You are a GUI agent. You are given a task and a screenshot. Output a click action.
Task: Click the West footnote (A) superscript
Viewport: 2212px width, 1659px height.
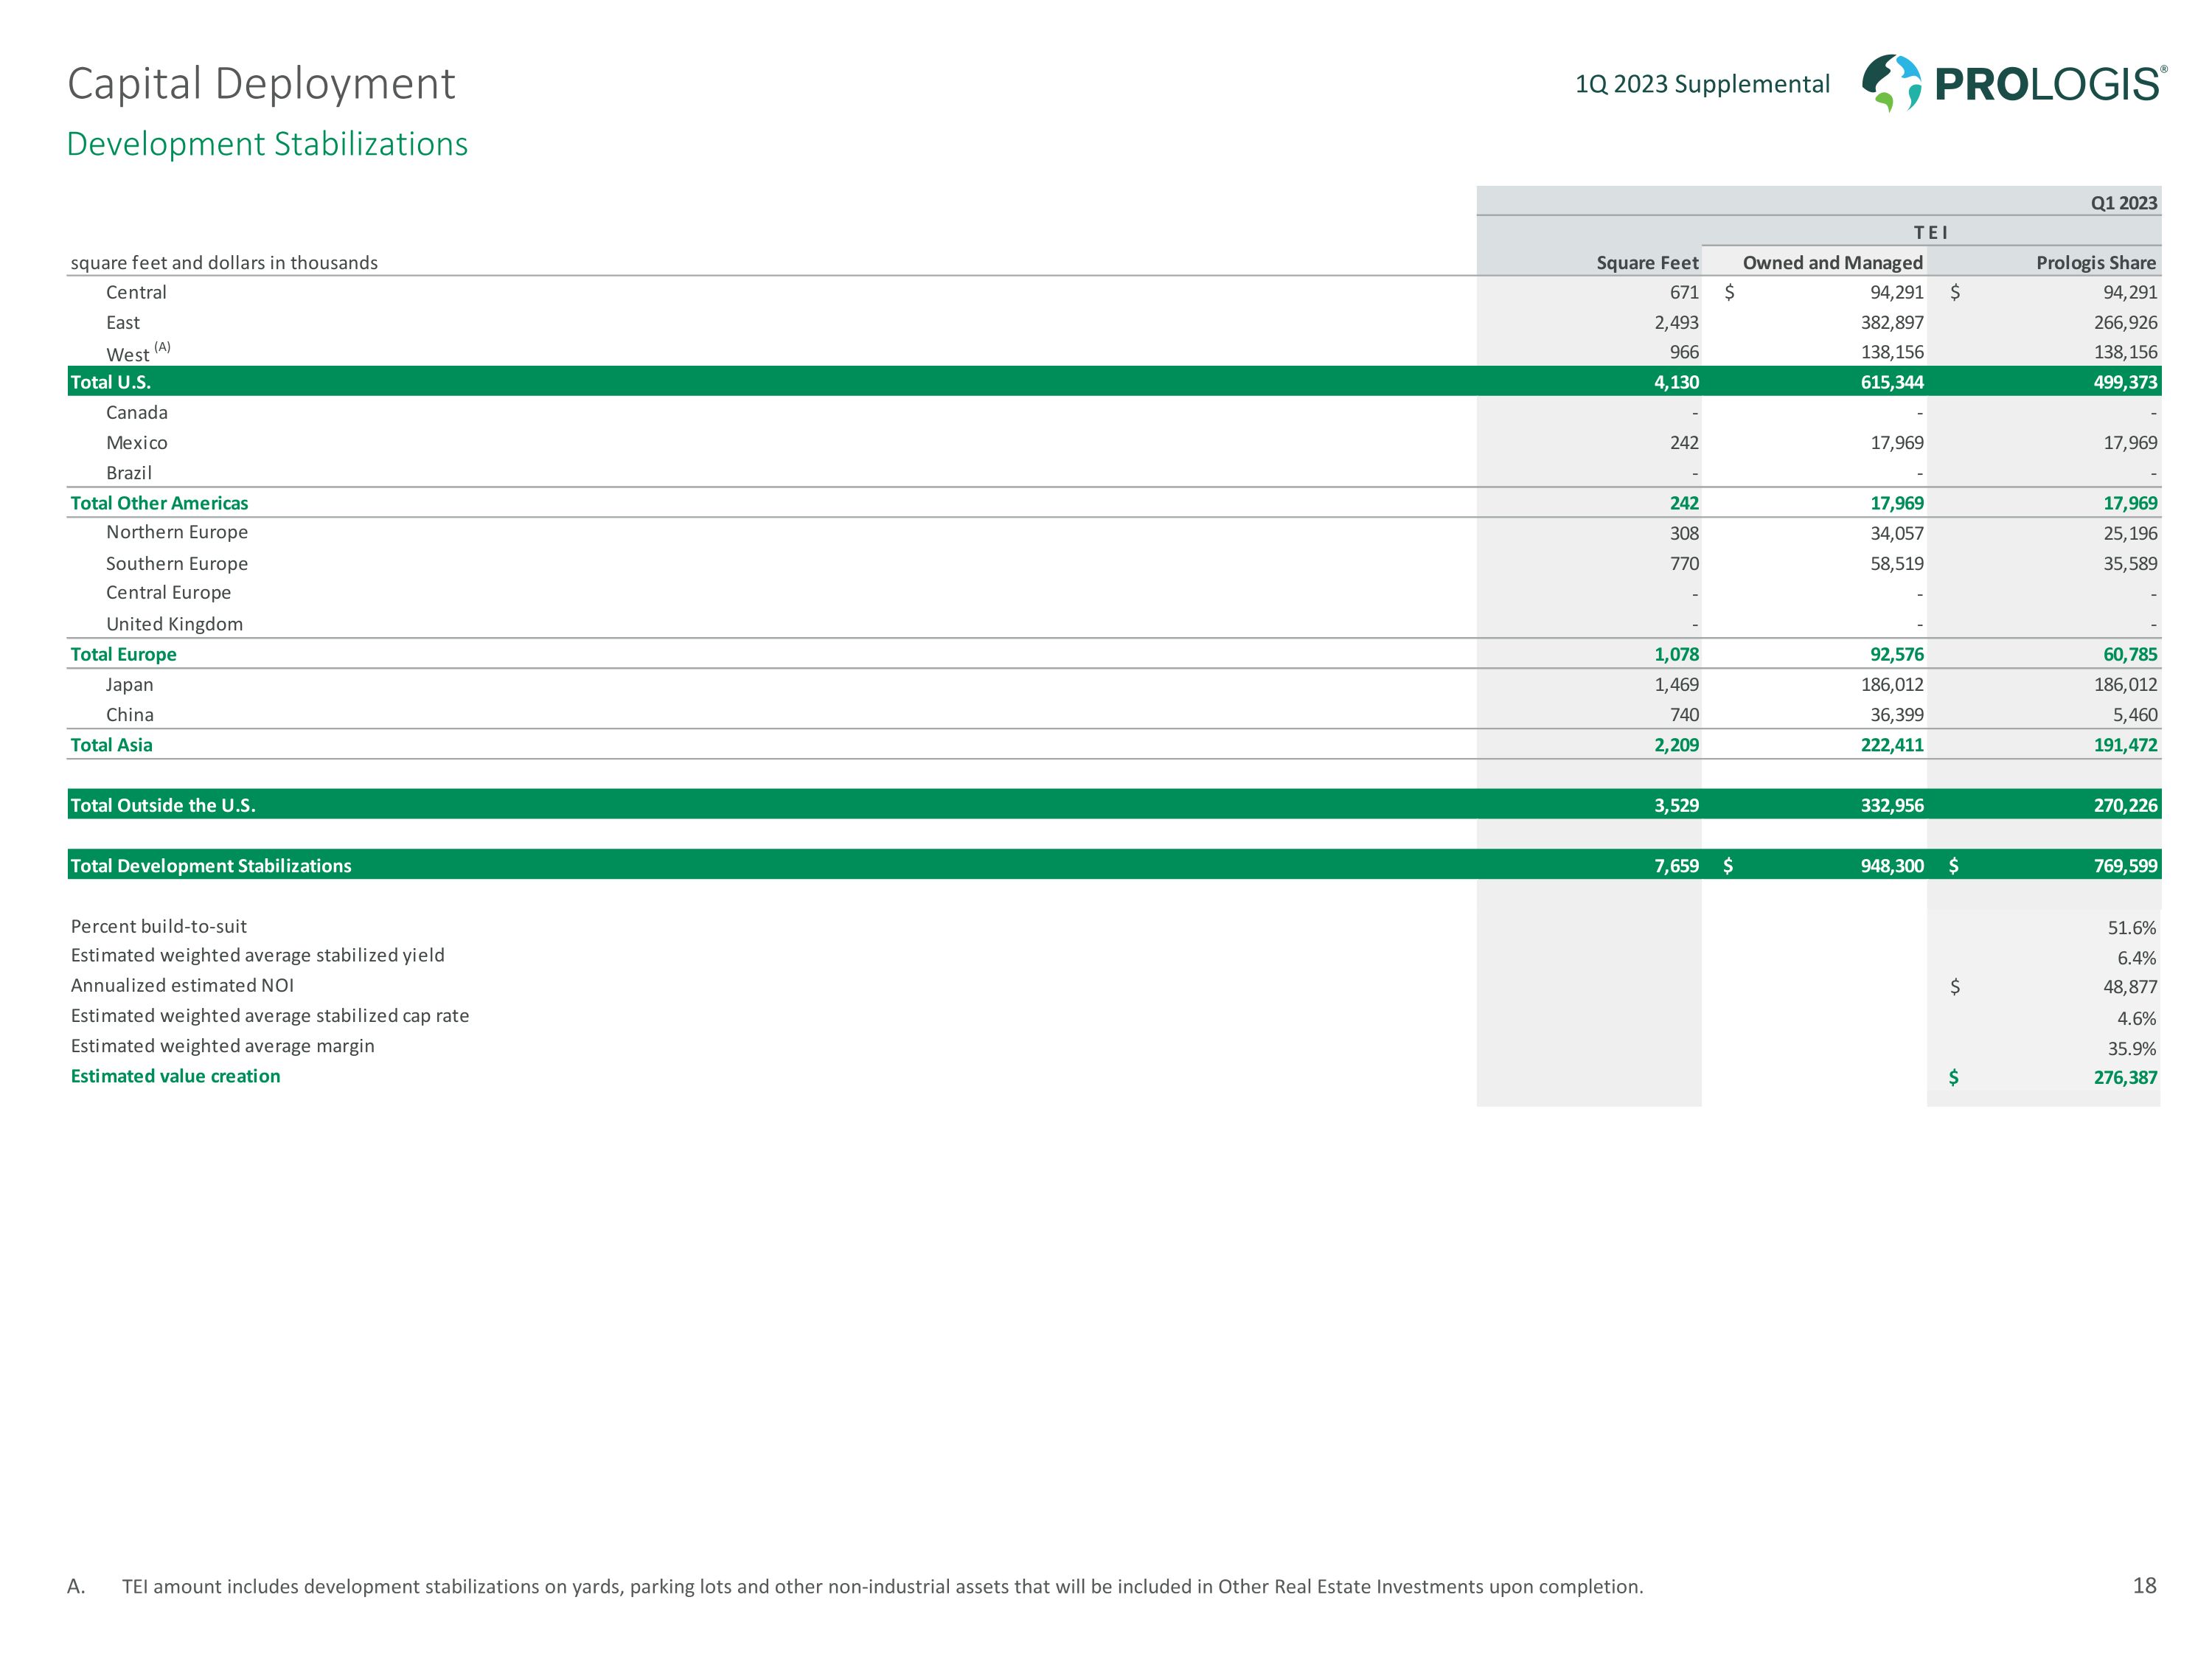162,347
